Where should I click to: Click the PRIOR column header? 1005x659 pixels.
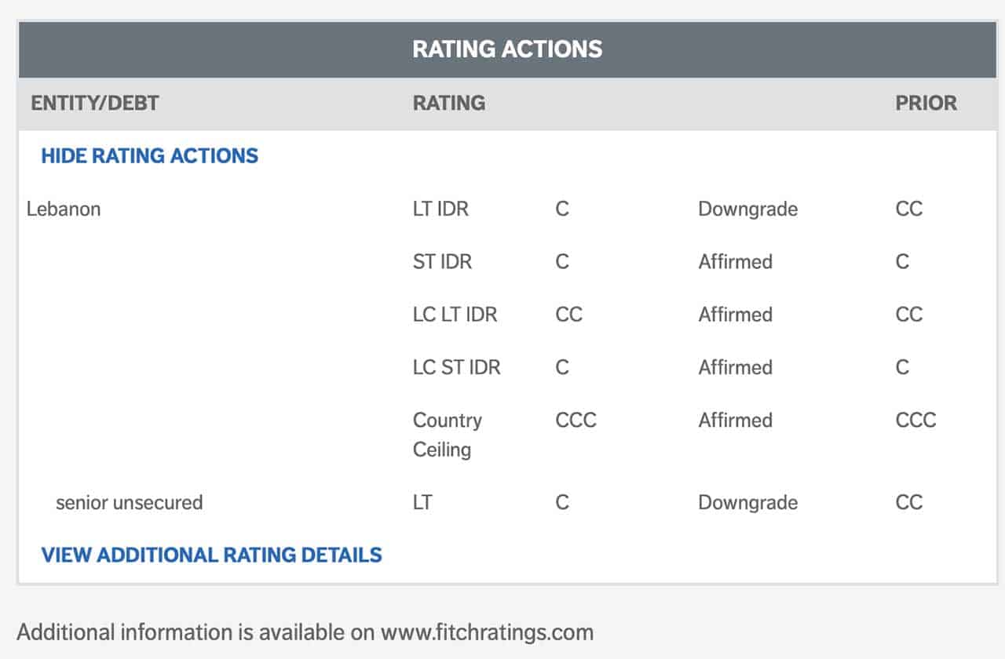point(926,103)
